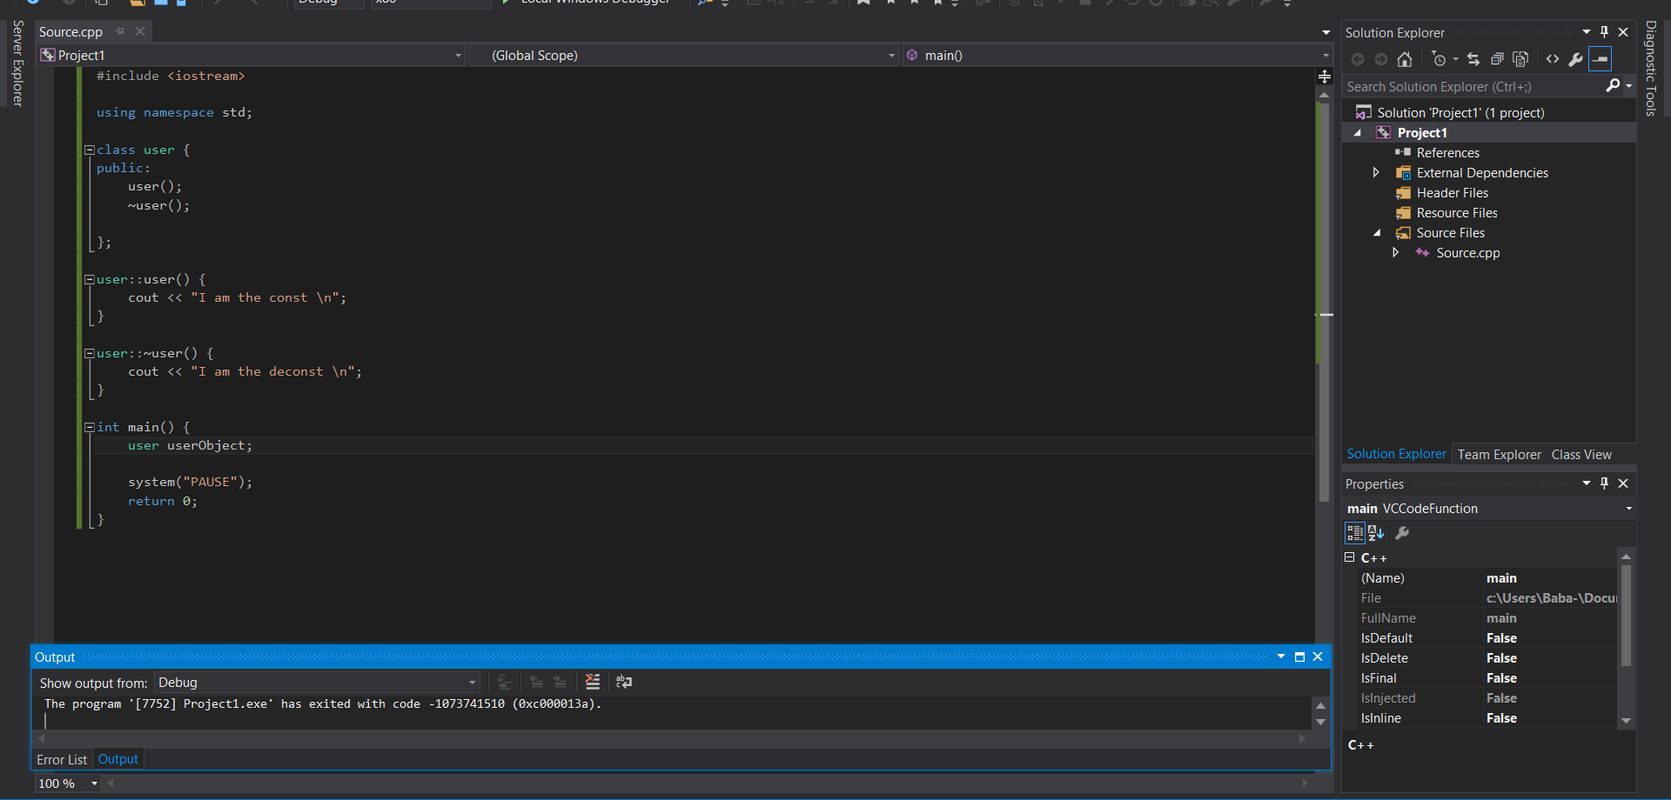Click Solution 'Project1' node icon

(x=1364, y=112)
